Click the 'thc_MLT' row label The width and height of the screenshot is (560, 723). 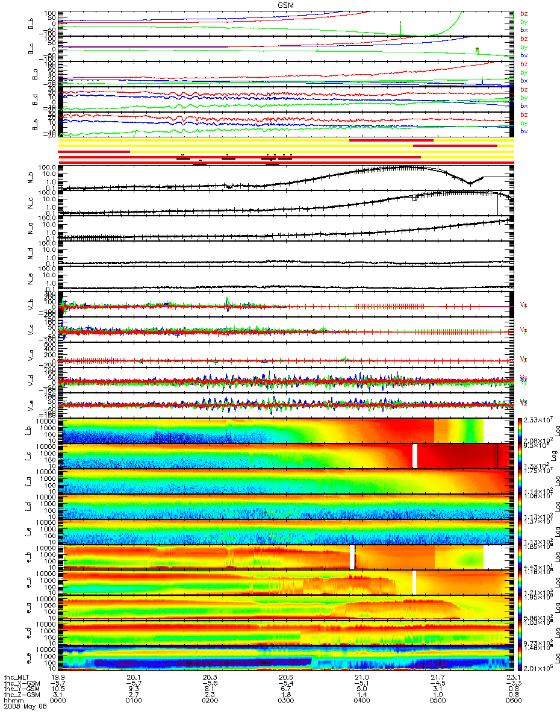point(16,678)
